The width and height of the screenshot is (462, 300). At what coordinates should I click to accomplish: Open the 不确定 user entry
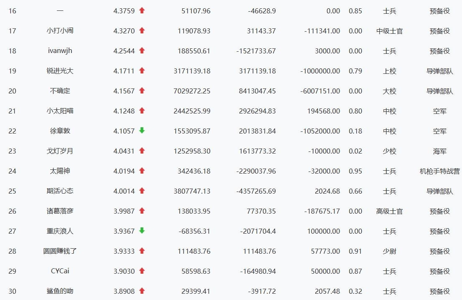click(60, 91)
